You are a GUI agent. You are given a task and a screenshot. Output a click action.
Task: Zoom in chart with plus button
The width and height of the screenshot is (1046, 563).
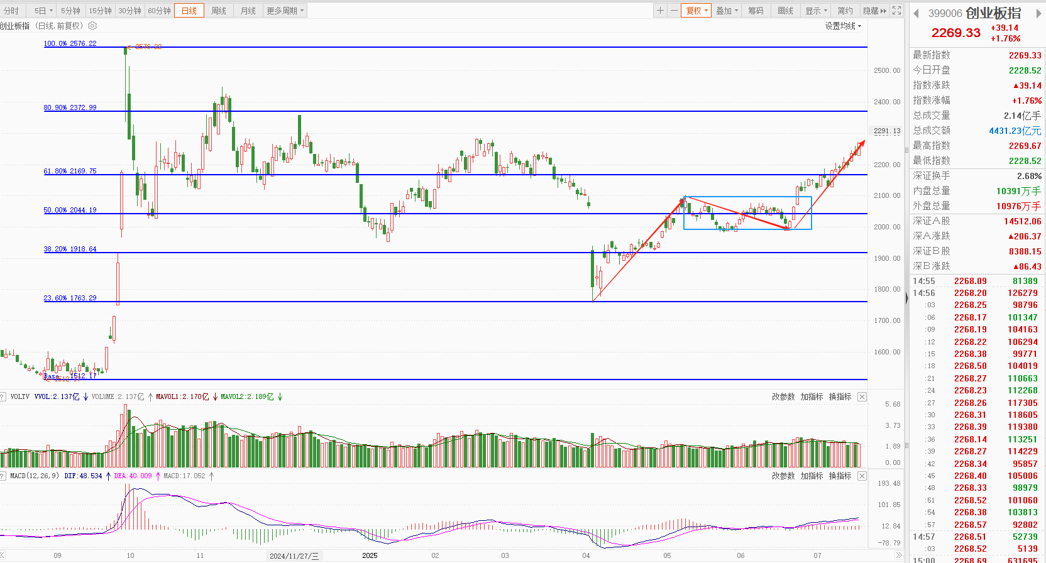pyautogui.click(x=660, y=11)
